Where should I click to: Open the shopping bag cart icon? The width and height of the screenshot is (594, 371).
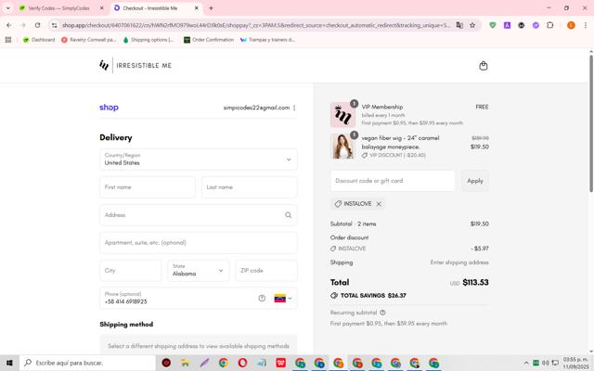pos(483,66)
